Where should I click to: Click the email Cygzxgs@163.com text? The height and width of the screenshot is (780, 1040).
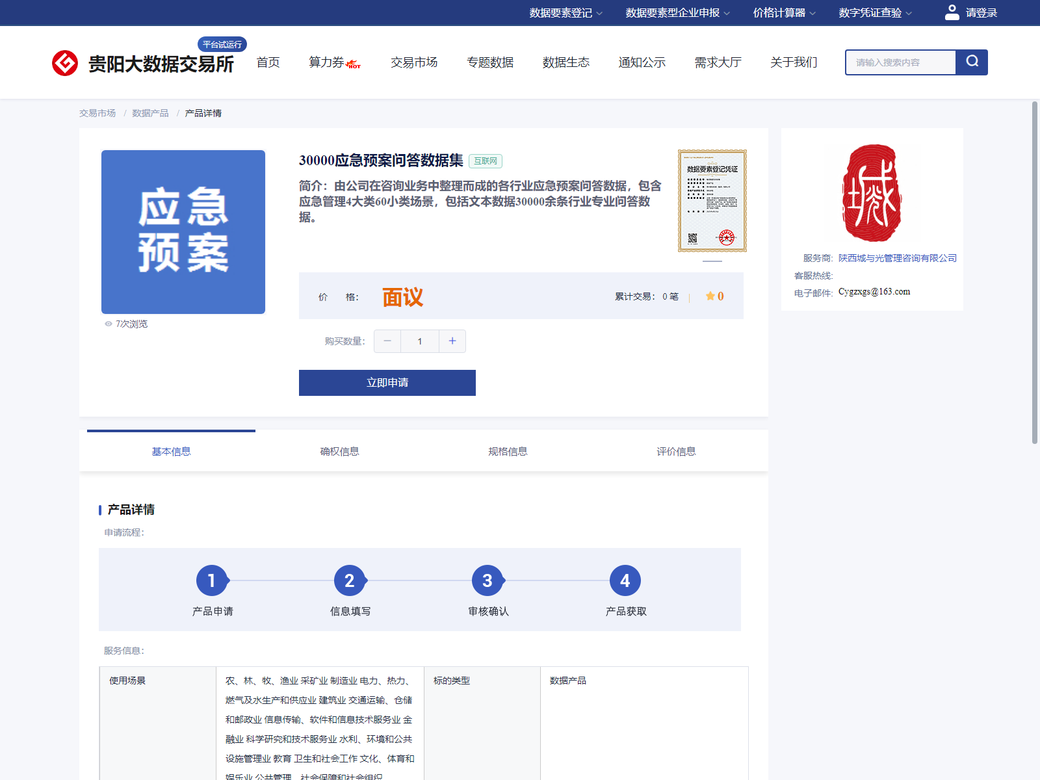click(874, 292)
